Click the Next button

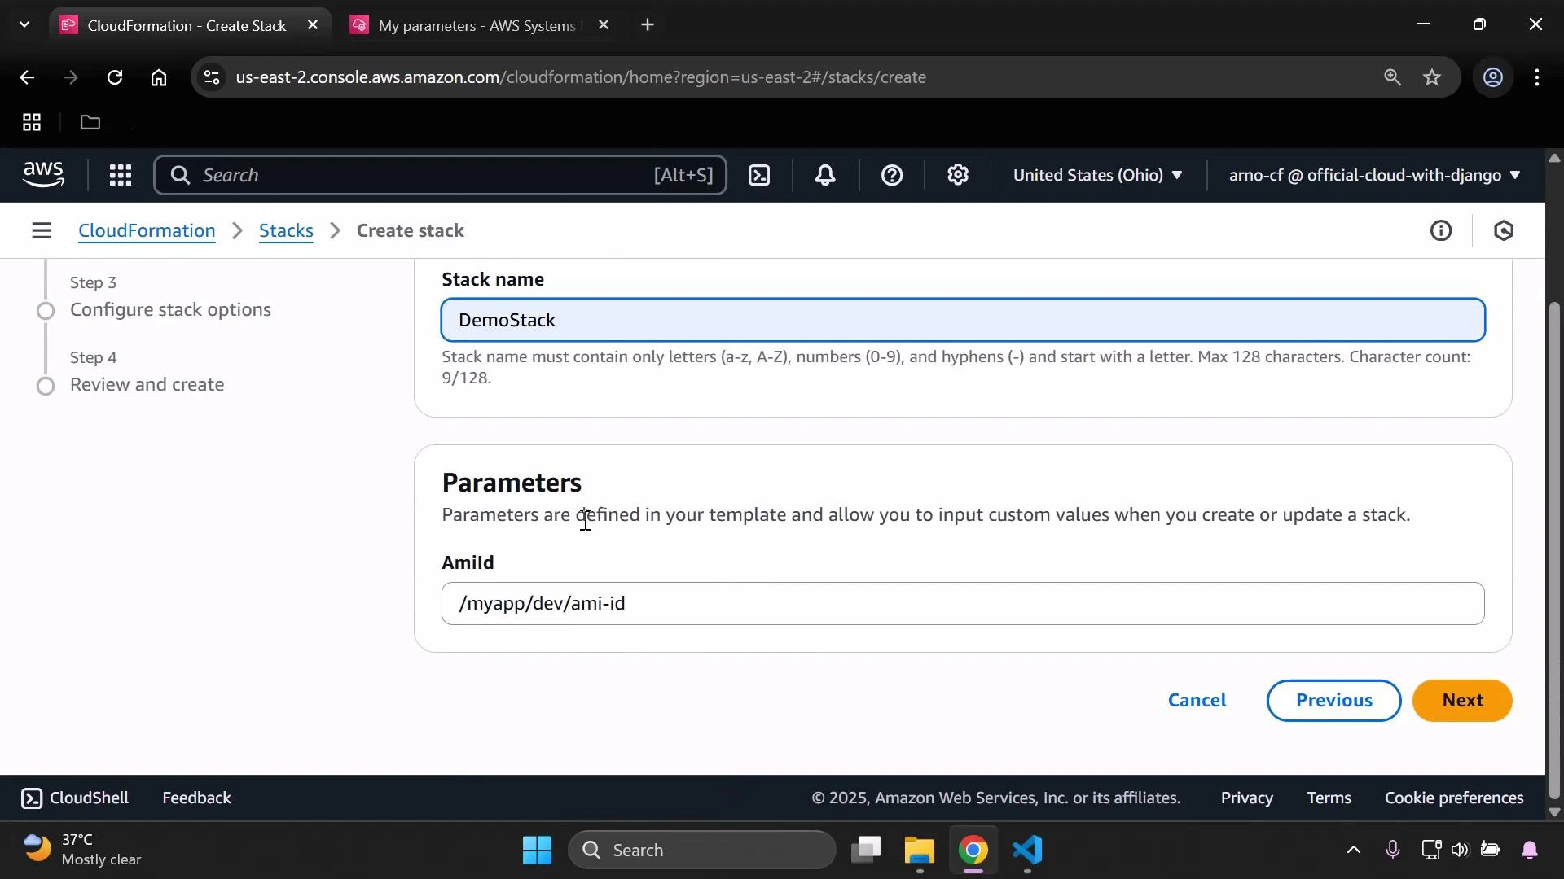point(1462,700)
